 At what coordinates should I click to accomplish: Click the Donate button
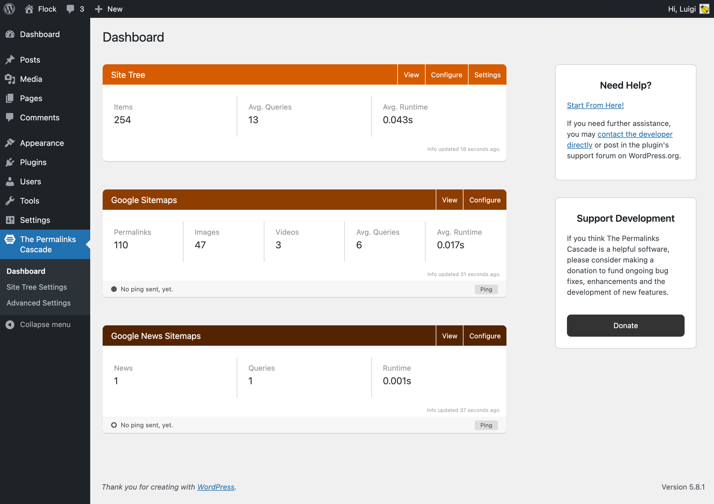625,326
